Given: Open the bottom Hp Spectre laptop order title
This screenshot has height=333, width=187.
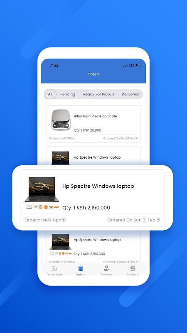Looking at the screenshot, I should [x=97, y=240].
